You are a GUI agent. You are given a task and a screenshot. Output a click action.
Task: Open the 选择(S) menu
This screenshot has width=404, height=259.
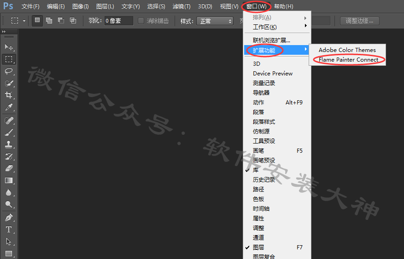coord(156,6)
